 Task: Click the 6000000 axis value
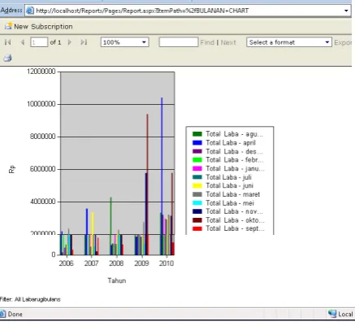pyautogui.click(x=43, y=169)
